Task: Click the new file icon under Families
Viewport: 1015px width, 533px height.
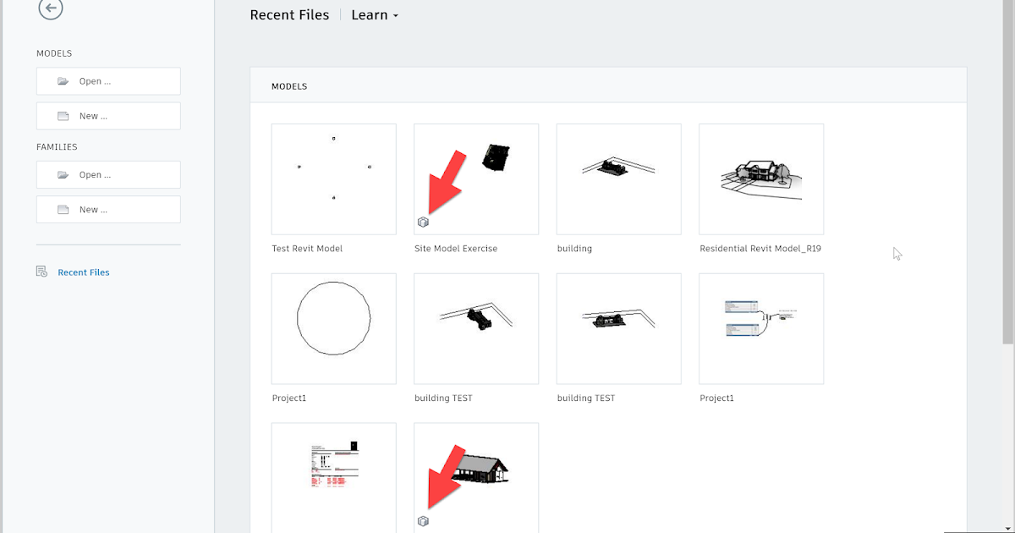Action: tap(63, 209)
